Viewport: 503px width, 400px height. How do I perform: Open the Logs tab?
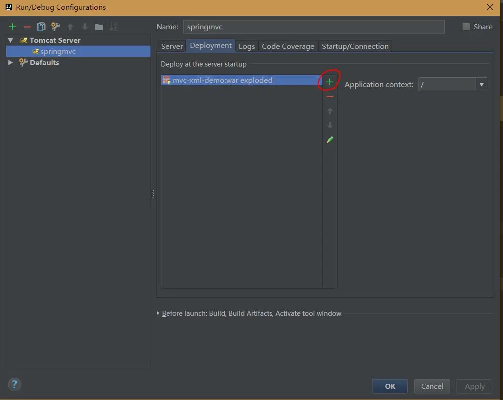(247, 46)
